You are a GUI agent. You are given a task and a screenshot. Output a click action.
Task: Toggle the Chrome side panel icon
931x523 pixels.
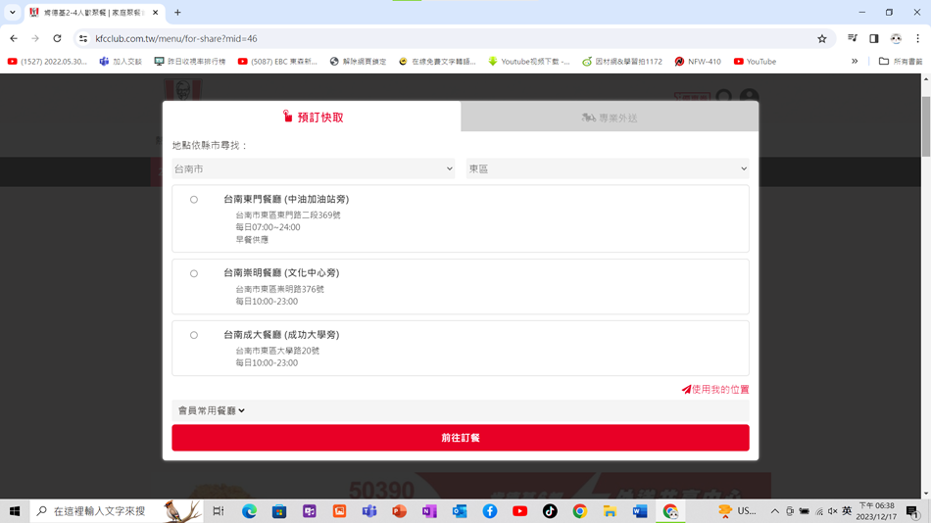coord(874,38)
